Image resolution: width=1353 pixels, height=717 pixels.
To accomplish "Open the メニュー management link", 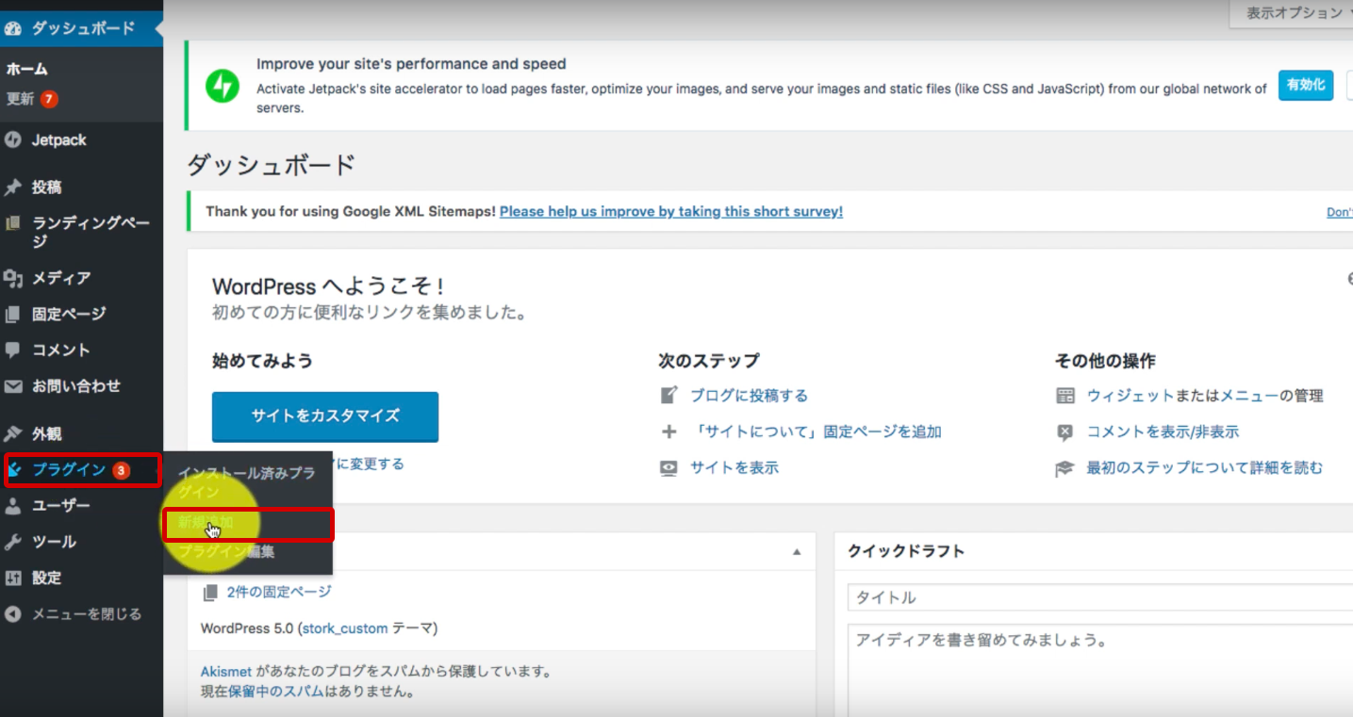I will 1249,396.
